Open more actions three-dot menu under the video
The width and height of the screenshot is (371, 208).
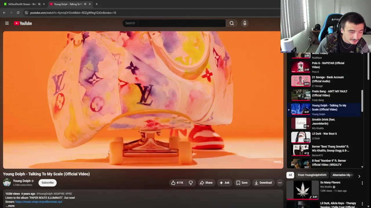click(x=280, y=183)
